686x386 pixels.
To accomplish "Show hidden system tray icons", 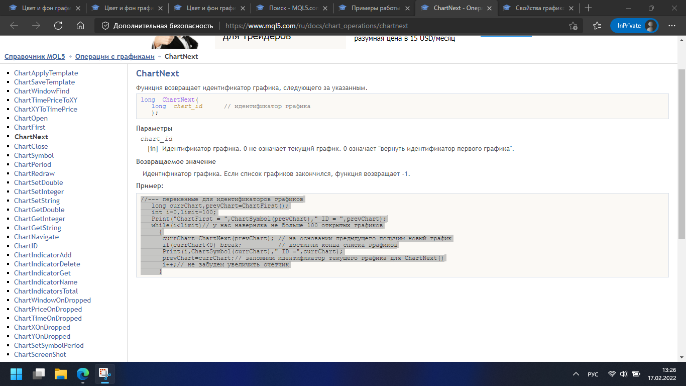I will 576,374.
